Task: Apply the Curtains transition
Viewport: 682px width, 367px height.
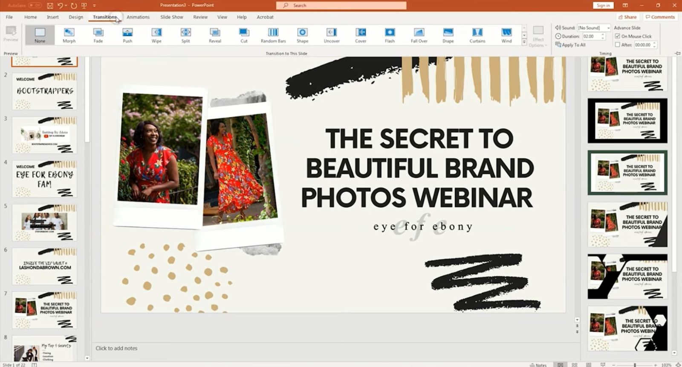Action: pos(477,35)
